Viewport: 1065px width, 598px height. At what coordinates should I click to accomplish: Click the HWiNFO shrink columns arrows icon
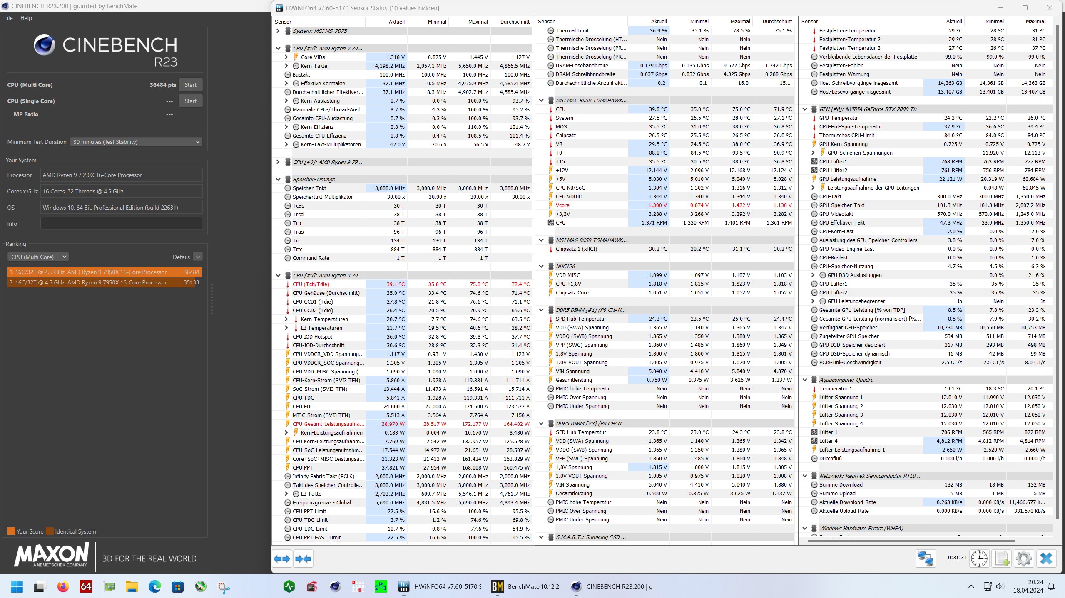(303, 559)
